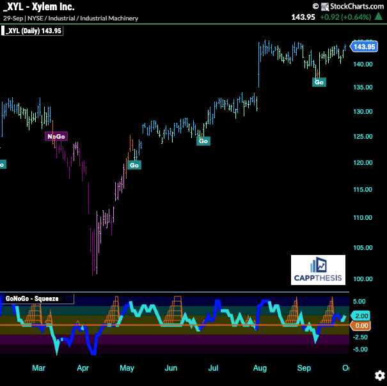Image resolution: width=387 pixels, height=386 pixels.
Task: Click the Jul label on time axis
Action: (213, 368)
